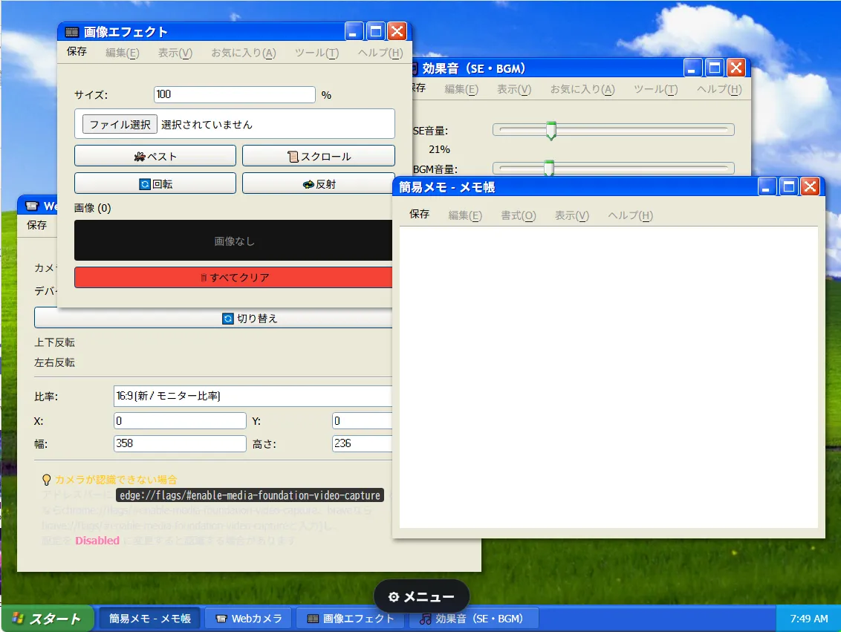Open 表示(V) menu in 効果音 window

coord(514,89)
